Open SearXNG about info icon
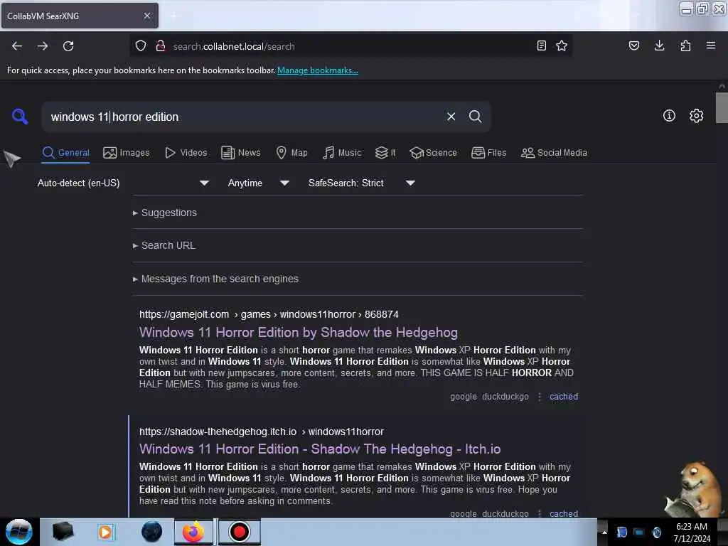The height and width of the screenshot is (546, 728). click(669, 116)
